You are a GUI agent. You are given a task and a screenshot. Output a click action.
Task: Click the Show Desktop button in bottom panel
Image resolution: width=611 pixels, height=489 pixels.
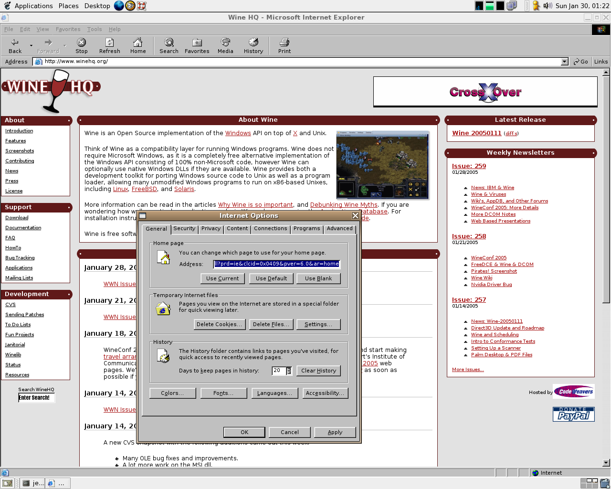tap(7, 483)
